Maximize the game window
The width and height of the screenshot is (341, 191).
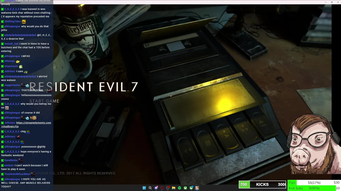coord(332,2)
